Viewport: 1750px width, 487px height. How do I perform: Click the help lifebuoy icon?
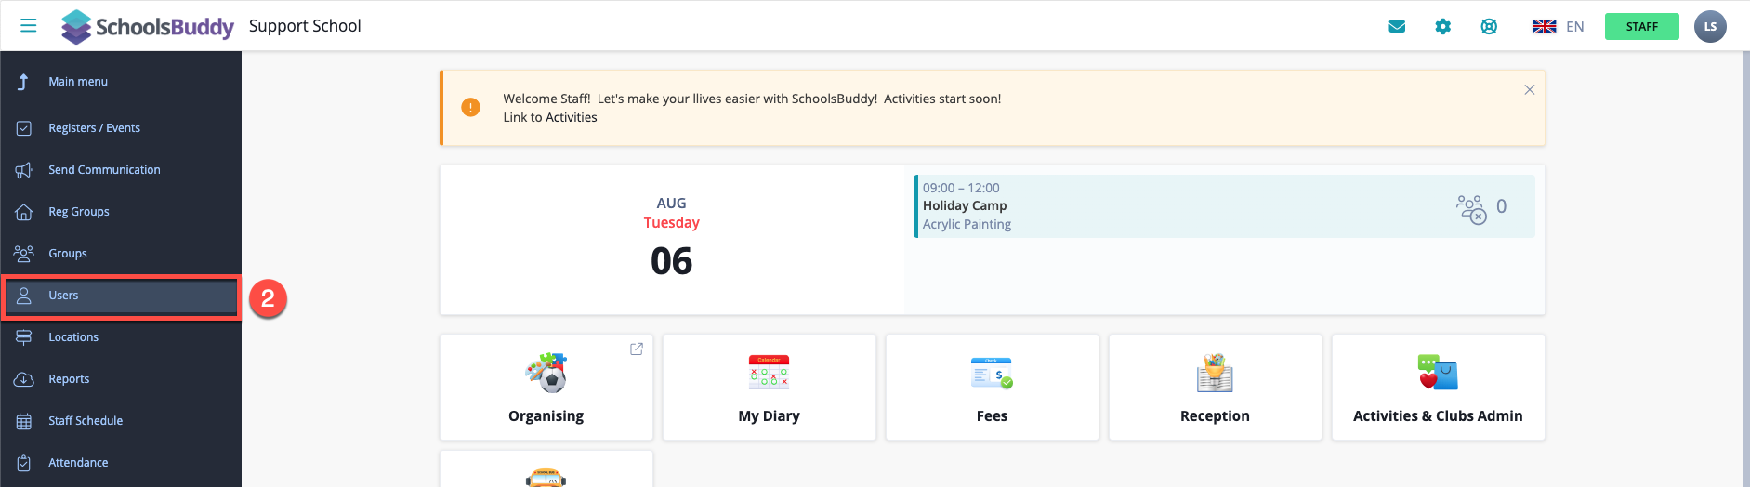pyautogui.click(x=1489, y=27)
